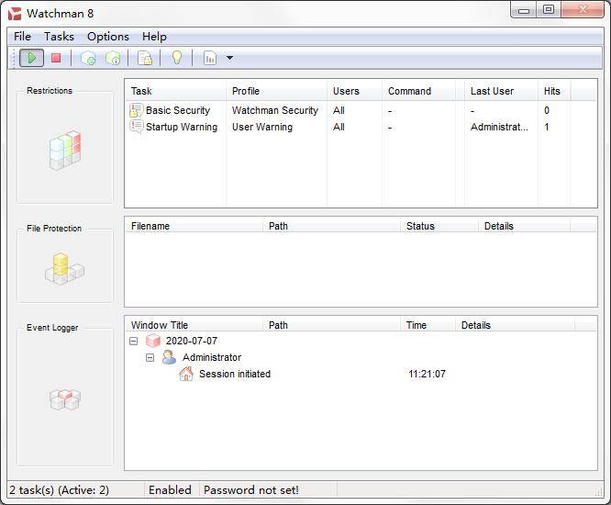
Task: Select the Basic Security task row
Action: pos(178,110)
